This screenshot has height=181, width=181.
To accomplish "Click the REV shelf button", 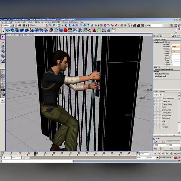I will (x=104, y=30).
